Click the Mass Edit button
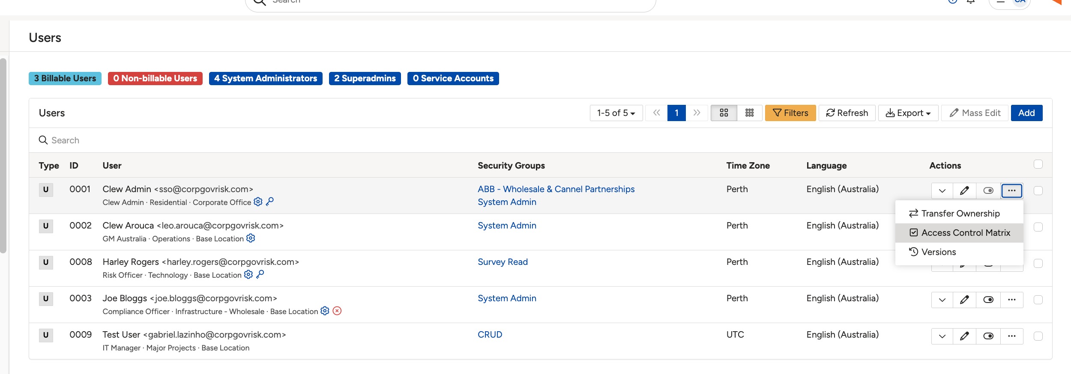Screen dimensions: 1071x374 975,113
